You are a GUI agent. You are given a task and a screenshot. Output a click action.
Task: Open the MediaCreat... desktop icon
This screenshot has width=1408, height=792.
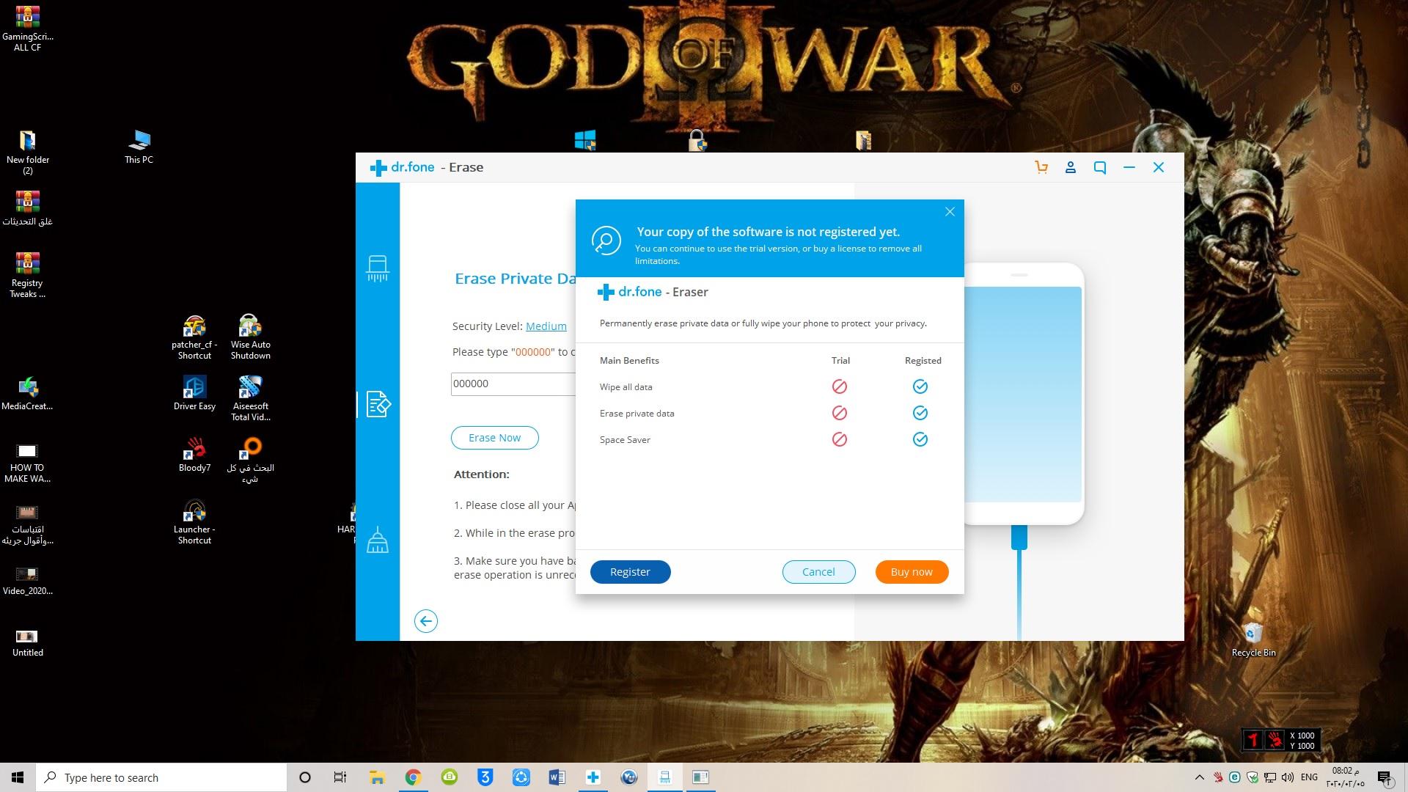27,392
